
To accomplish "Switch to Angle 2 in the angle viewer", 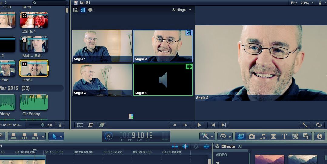I will 163,46.
